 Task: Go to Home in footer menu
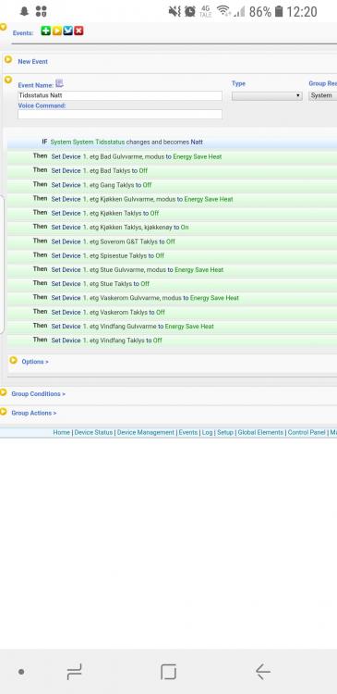point(61,432)
